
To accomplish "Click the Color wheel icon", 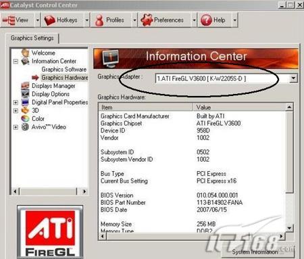I will click(25, 118).
